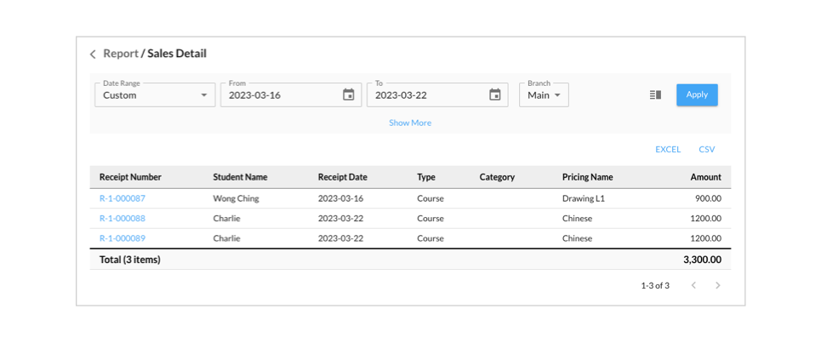The width and height of the screenshot is (821, 349).
Task: Click the To date input field
Action: (x=437, y=94)
